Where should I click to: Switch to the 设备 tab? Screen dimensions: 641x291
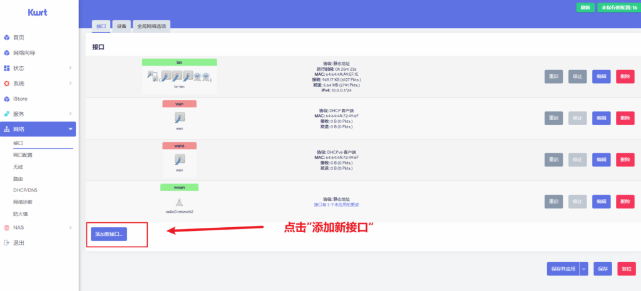click(x=121, y=26)
